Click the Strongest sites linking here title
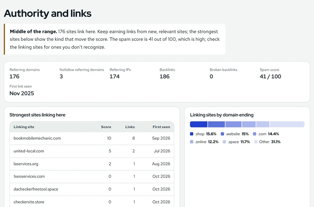 (x=37, y=115)
